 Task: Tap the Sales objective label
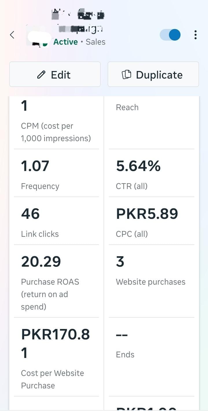(x=95, y=42)
